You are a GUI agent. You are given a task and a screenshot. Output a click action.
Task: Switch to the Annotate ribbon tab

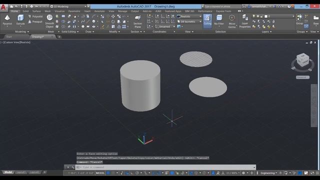99,11
